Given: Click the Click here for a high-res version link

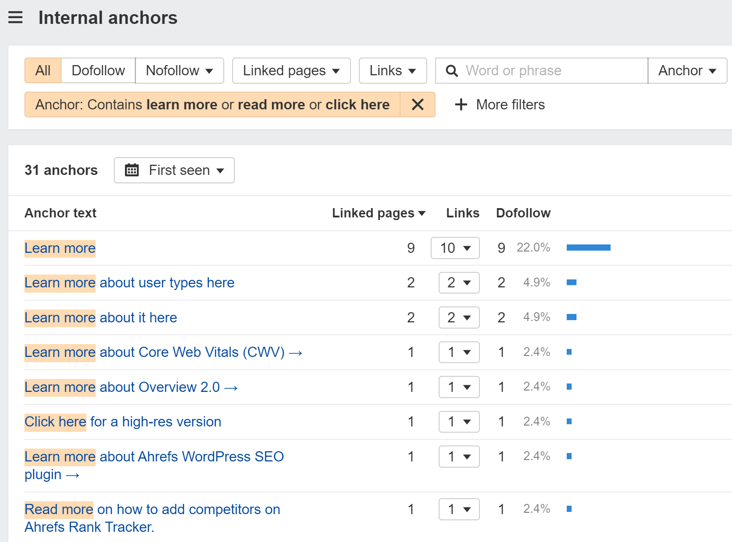Looking at the screenshot, I should [x=123, y=422].
